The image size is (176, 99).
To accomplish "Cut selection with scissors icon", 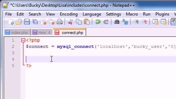I will tap(70, 22).
